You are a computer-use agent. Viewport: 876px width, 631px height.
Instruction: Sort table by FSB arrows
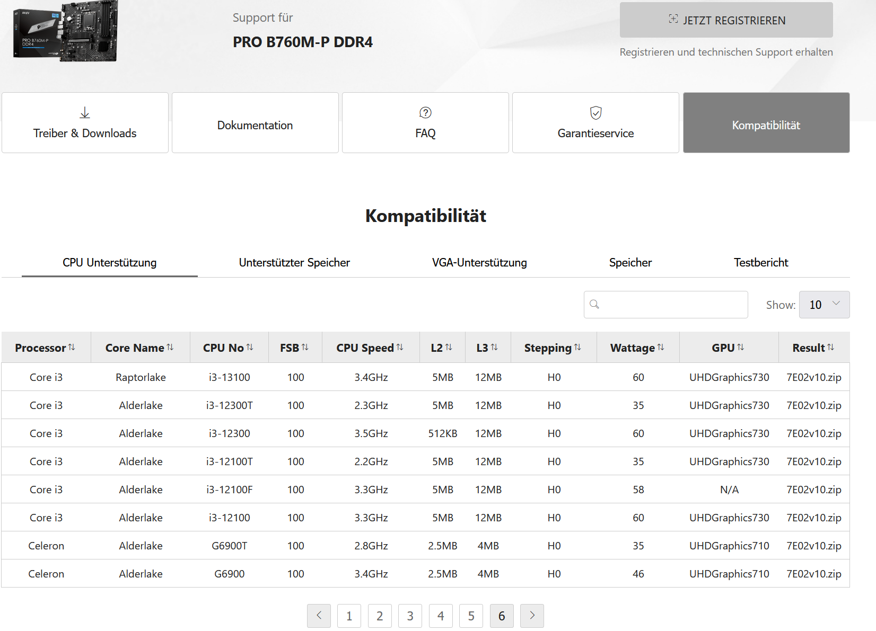(x=305, y=347)
